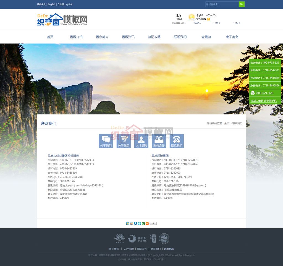283x266 pixels.
Task: Go to 游记攻略 navigation item
Action: coord(154,37)
